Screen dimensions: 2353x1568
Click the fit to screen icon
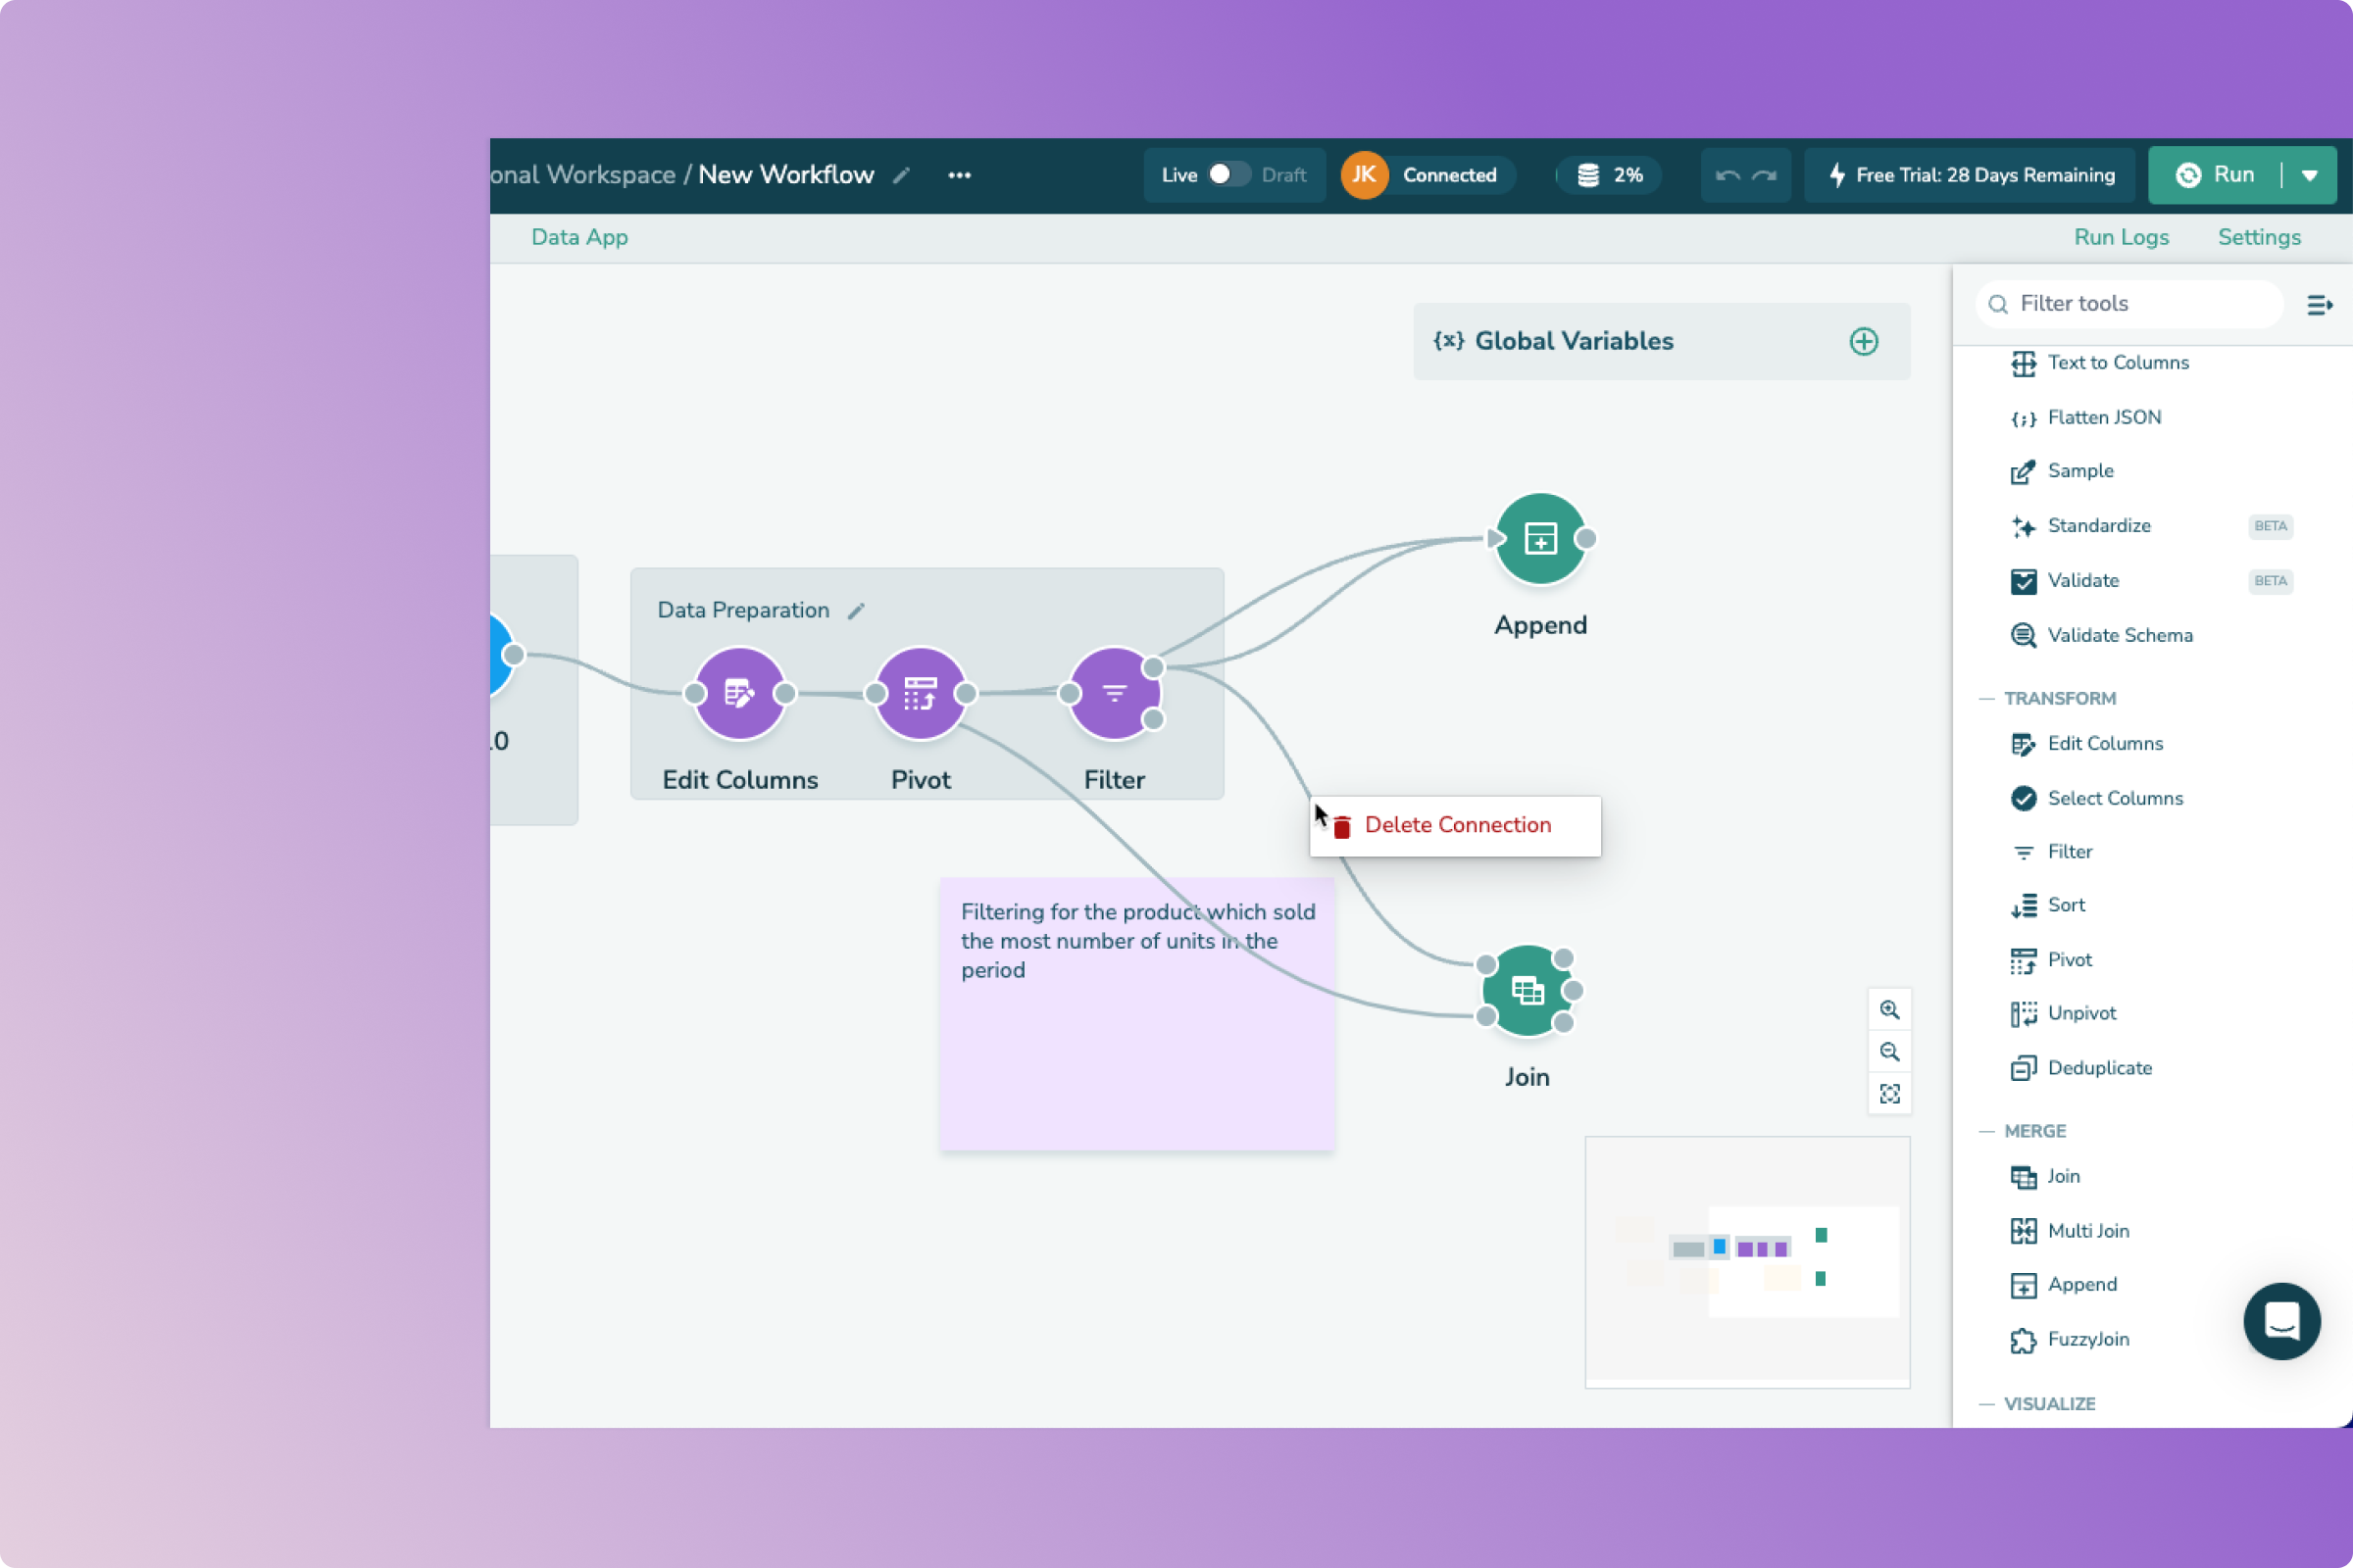tap(1889, 1094)
